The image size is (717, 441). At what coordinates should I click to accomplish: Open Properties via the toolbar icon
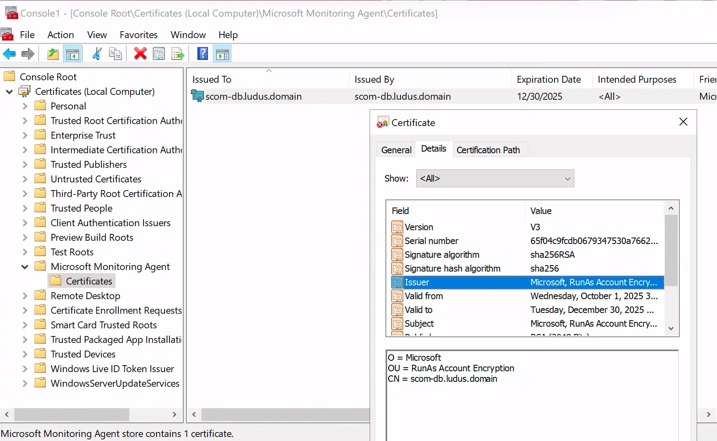pyautogui.click(x=159, y=54)
